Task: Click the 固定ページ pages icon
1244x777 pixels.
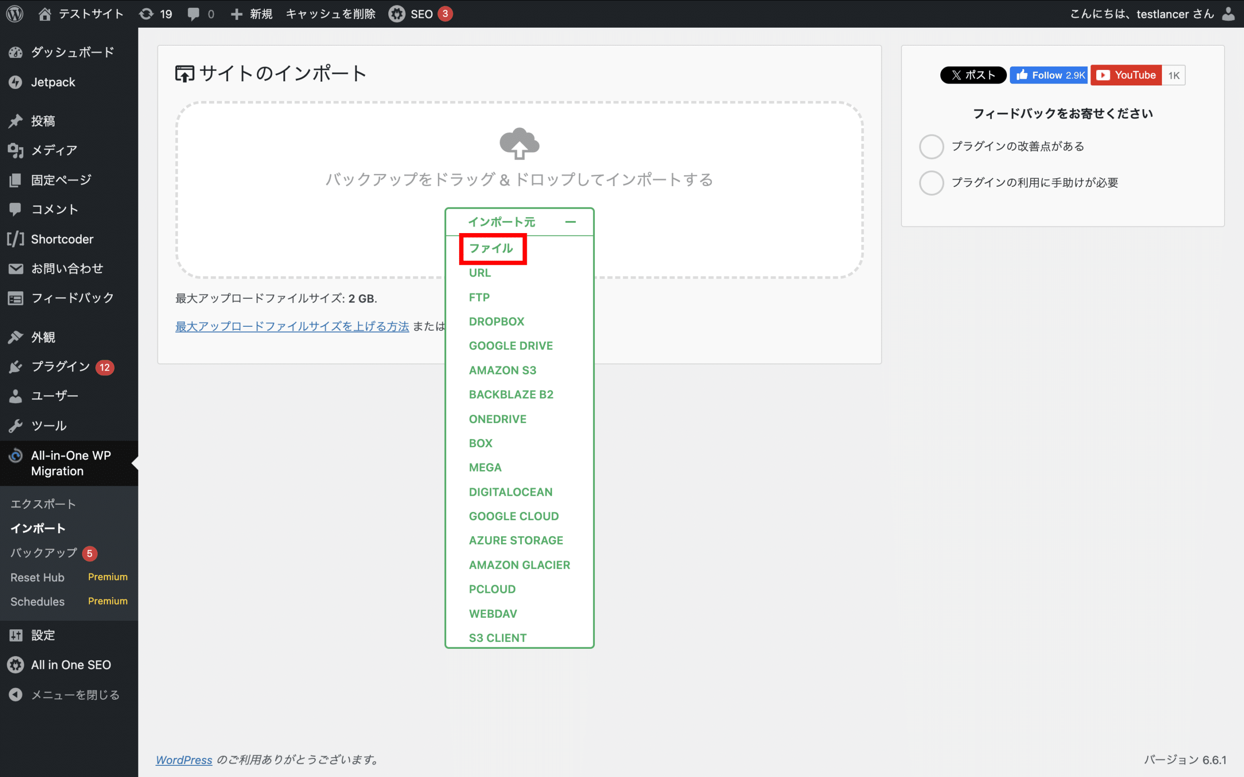Action: point(16,180)
